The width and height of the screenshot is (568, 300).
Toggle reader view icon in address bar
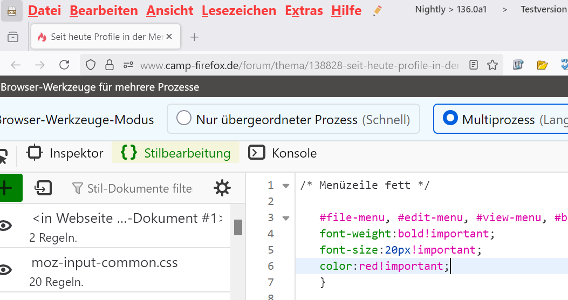(473, 65)
